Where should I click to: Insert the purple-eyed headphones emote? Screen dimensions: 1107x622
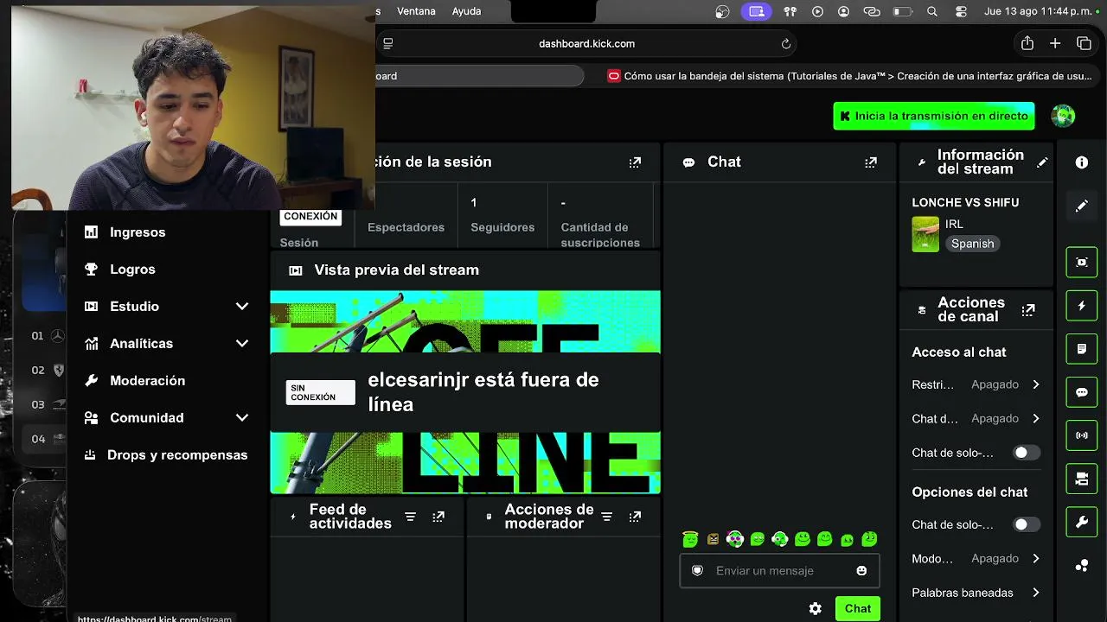coord(735,539)
